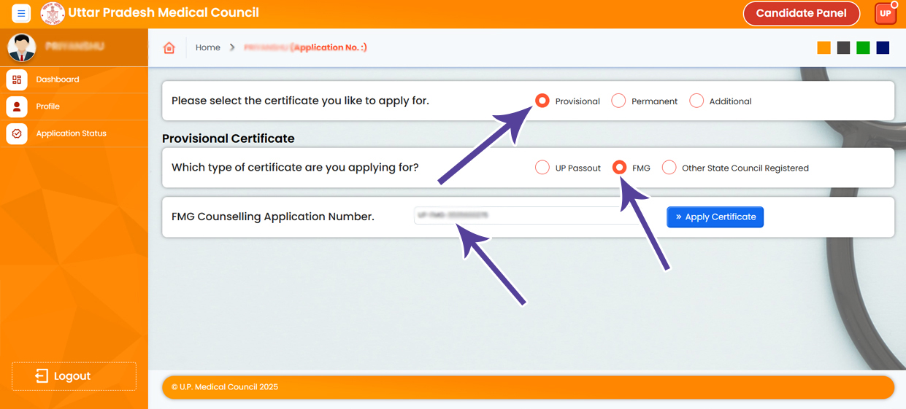Click the Profile person icon
The height and width of the screenshot is (409, 906).
point(17,106)
